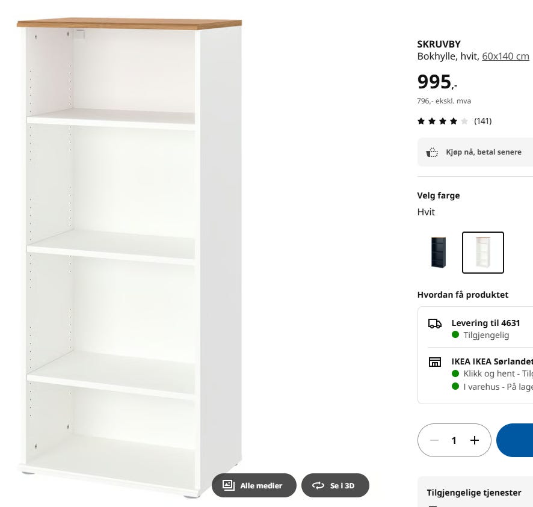Screen dimensions: 533x507
Task: Open the star rating reviews
Action: pyautogui.click(x=443, y=121)
